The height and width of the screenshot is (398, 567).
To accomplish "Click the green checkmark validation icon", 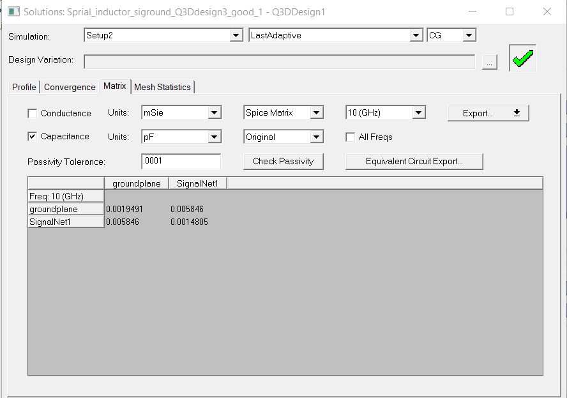I will click(x=522, y=59).
